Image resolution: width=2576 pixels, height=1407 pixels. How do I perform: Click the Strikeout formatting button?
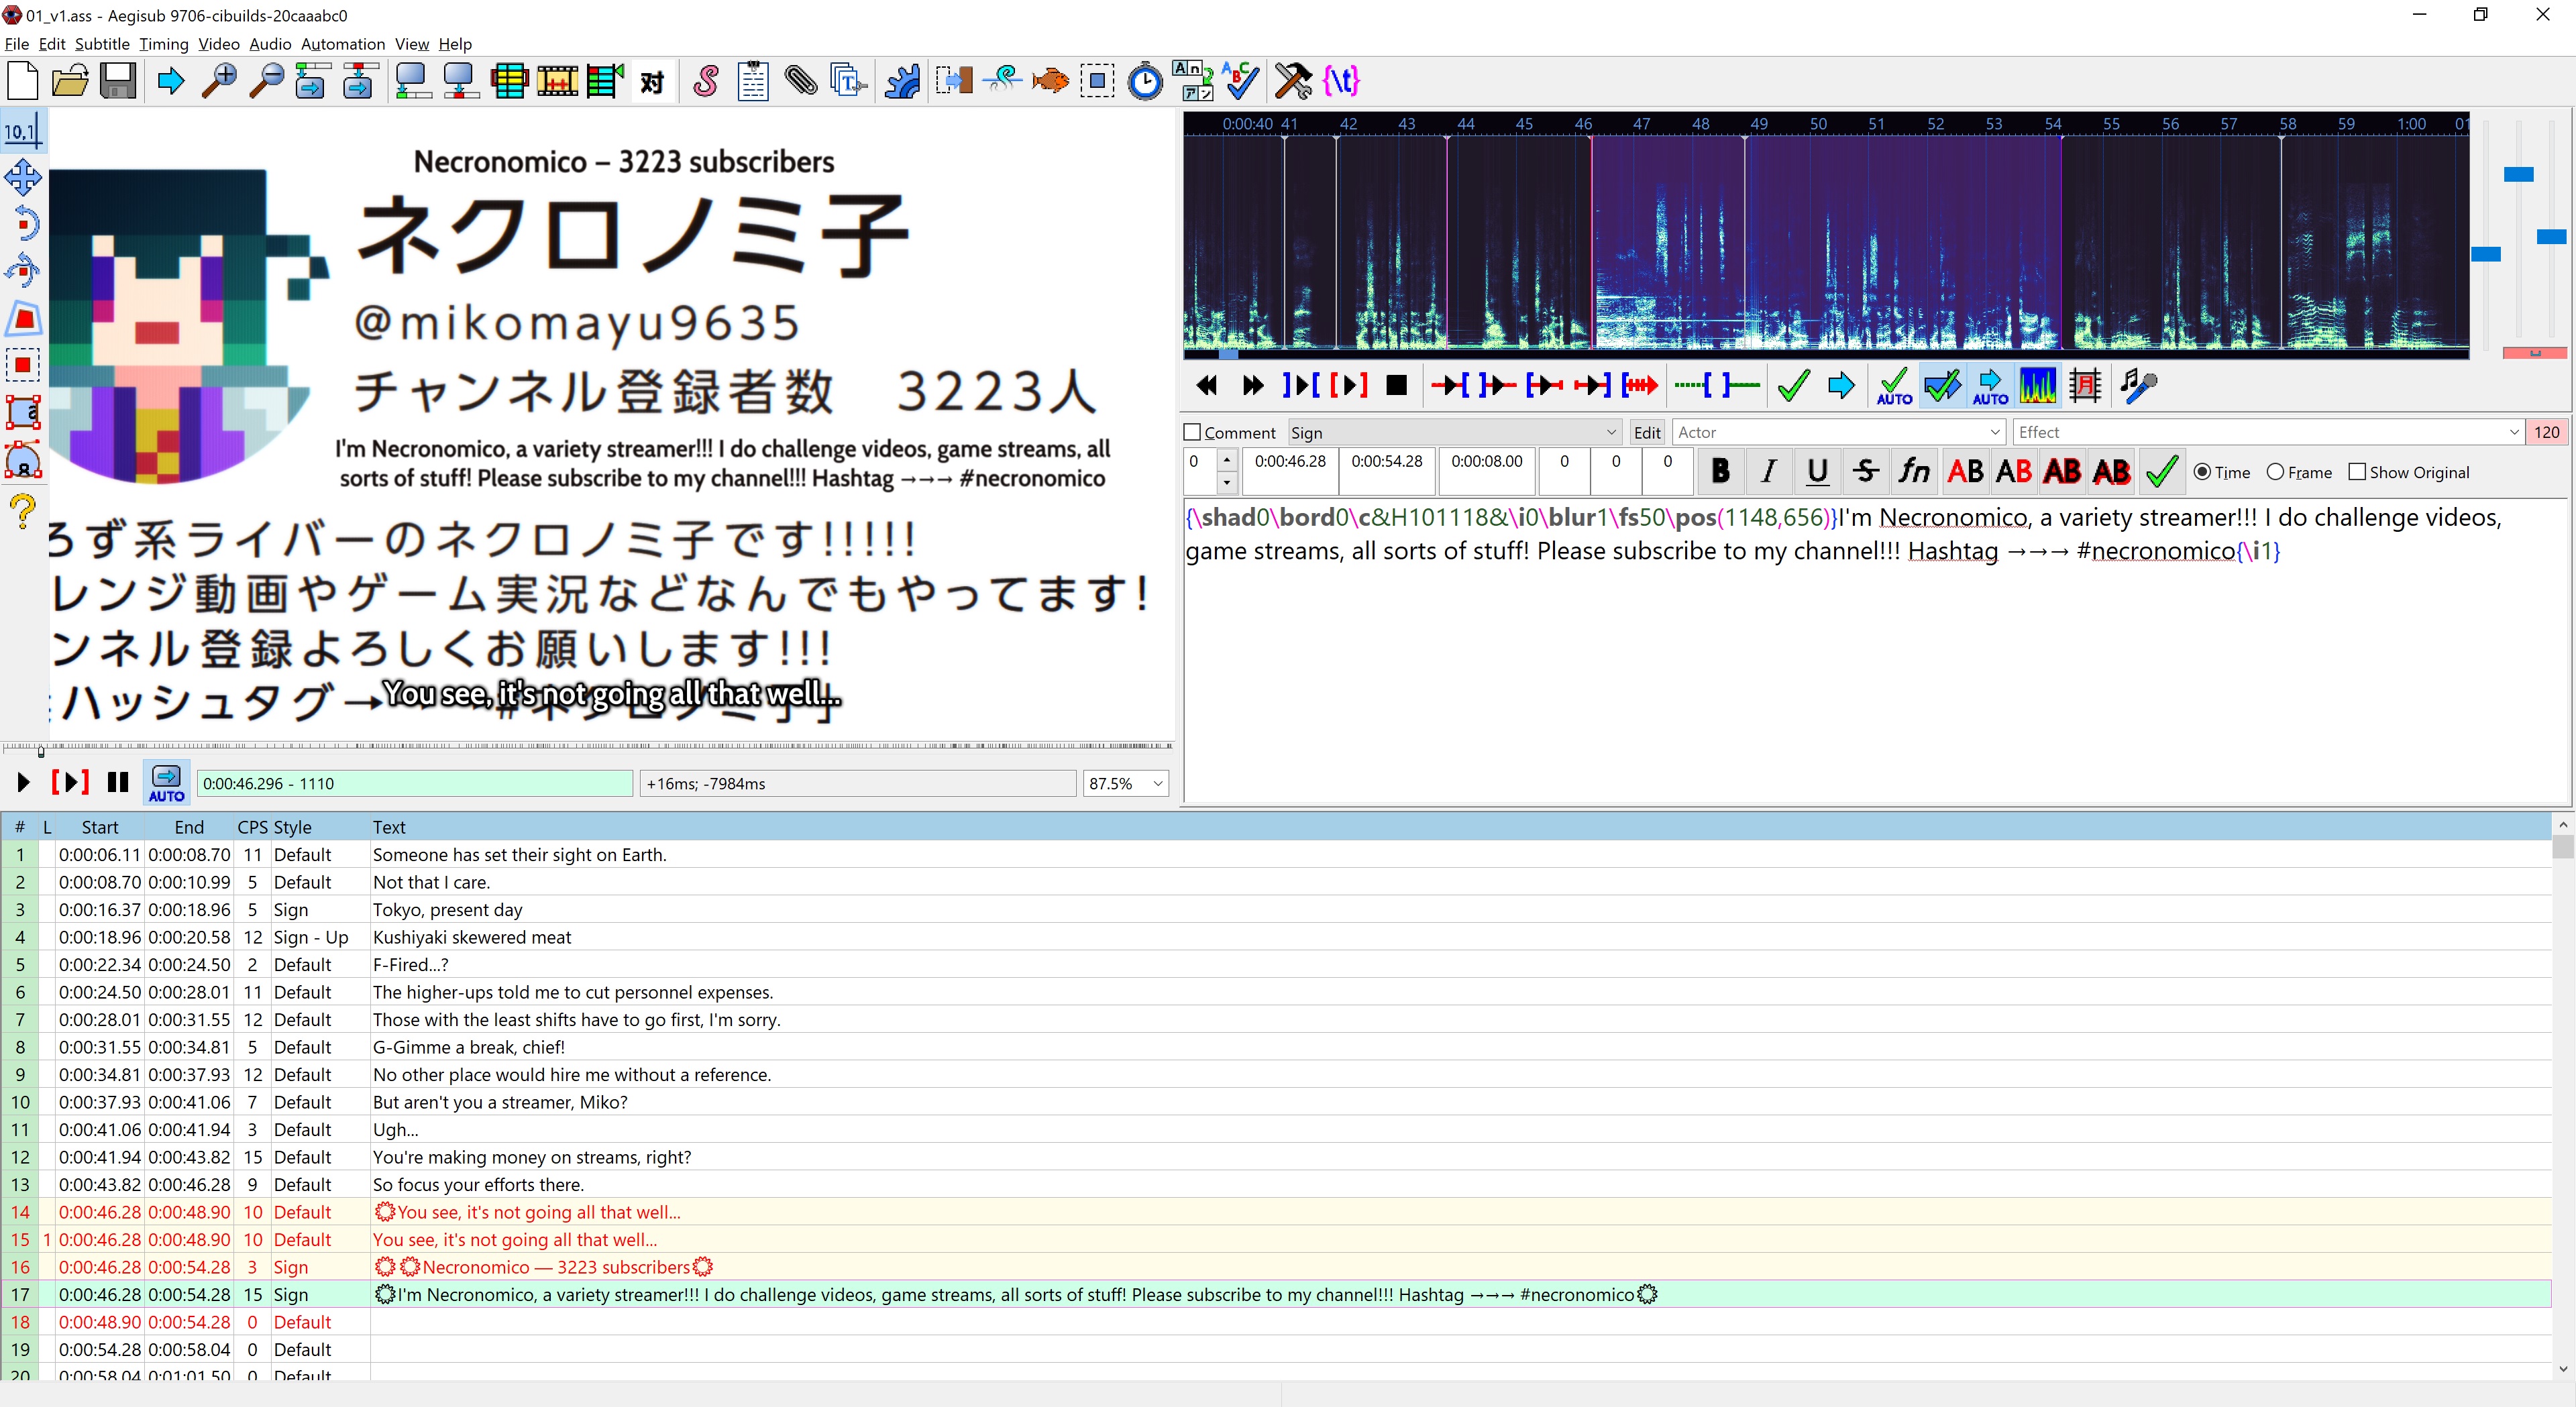pos(1866,471)
